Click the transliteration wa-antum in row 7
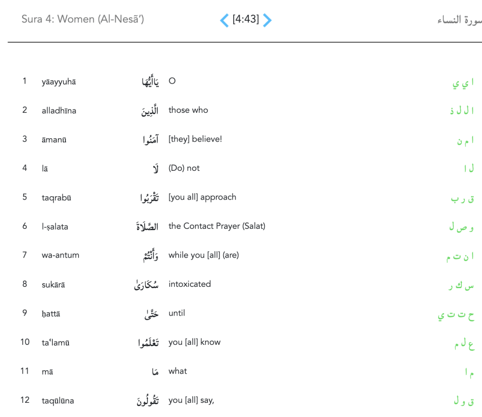This screenshot has height=417, width=482. pyautogui.click(x=60, y=256)
